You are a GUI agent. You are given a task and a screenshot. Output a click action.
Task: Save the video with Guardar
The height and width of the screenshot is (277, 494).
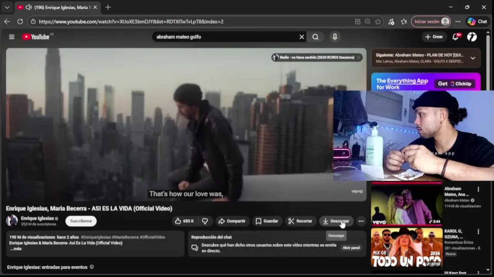[x=267, y=221]
